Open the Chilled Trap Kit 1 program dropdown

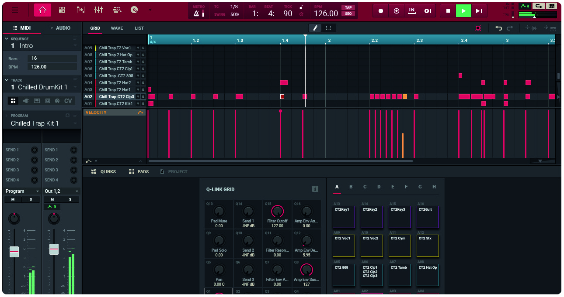click(x=75, y=123)
